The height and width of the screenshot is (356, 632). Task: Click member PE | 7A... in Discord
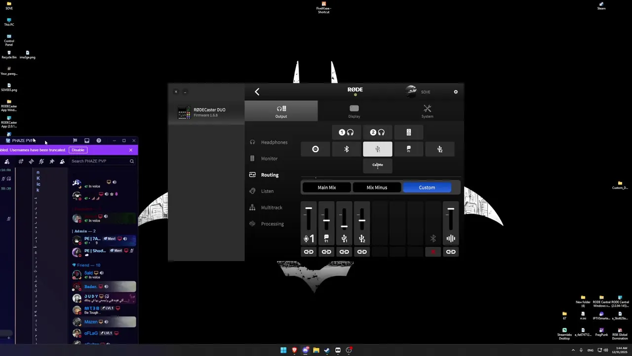104,240
